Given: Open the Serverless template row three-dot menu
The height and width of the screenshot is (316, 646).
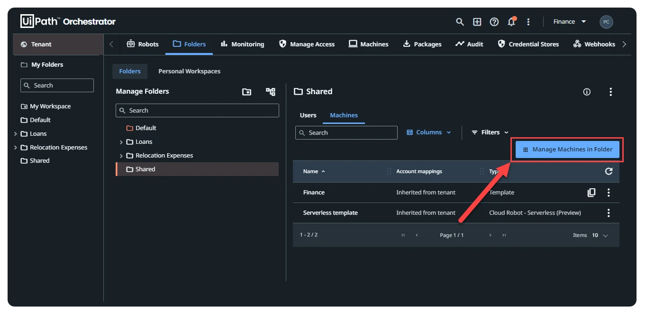Looking at the screenshot, I should [609, 213].
